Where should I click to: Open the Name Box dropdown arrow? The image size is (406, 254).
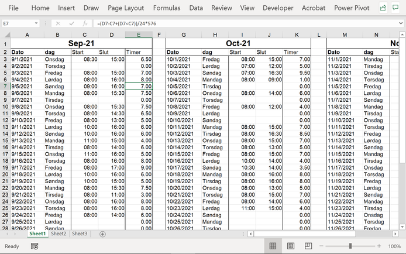(36, 23)
